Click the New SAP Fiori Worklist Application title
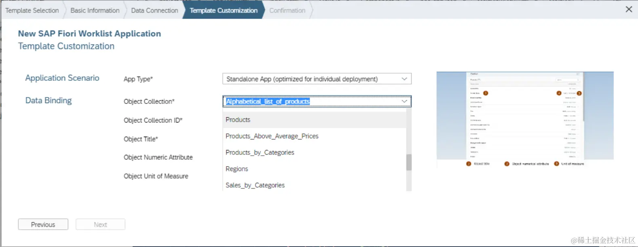Image resolution: width=638 pixels, height=247 pixels. pyautogui.click(x=89, y=34)
